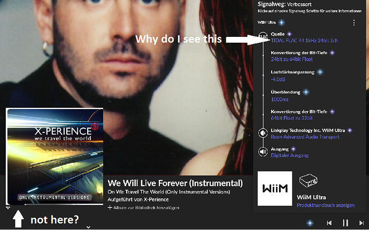Screen dimensions: 369x230
Task: Pause the current playback
Action: 345,223
